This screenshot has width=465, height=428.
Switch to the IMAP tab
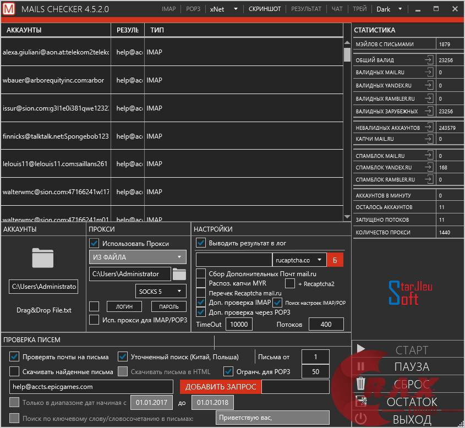pos(169,9)
